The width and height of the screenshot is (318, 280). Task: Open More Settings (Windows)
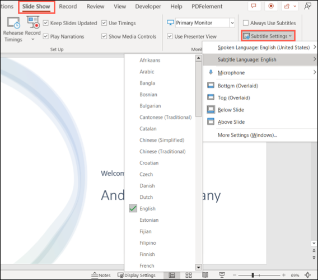pyautogui.click(x=247, y=135)
